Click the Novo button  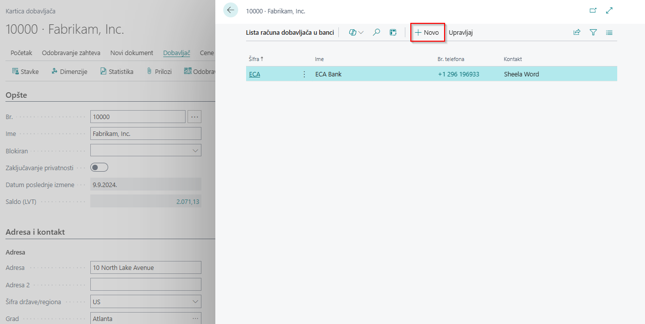click(x=427, y=32)
